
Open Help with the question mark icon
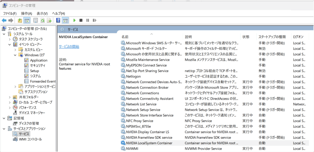point(58,20)
